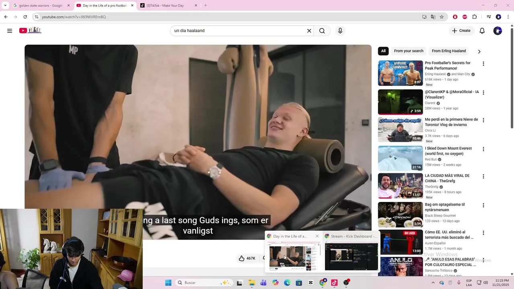Close Day in the Life taskbar preview
514x289 pixels.
tap(317, 236)
